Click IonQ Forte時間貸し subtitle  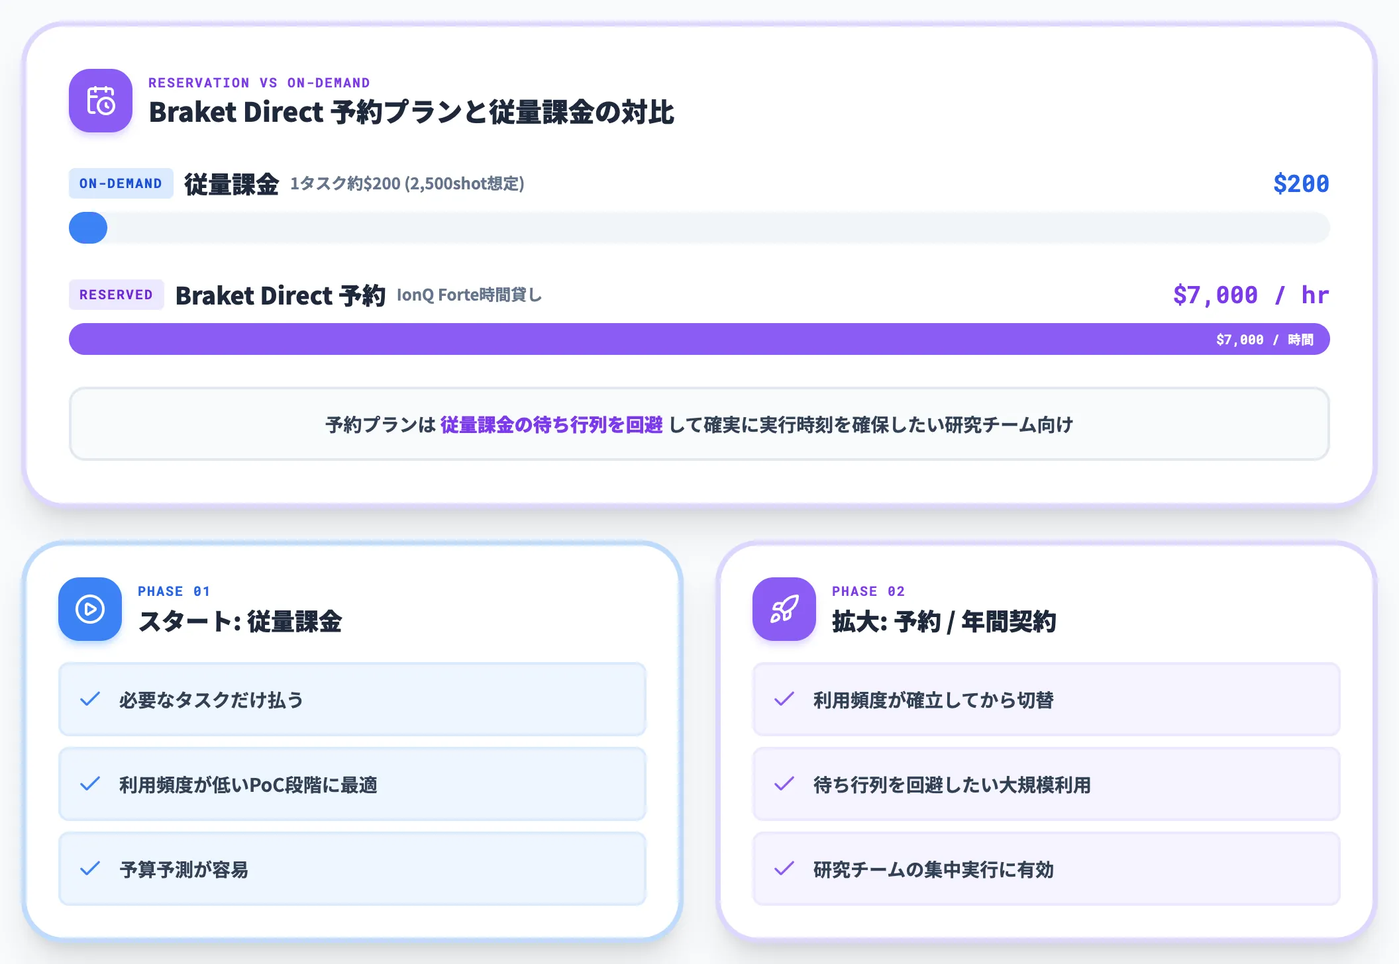point(469,295)
